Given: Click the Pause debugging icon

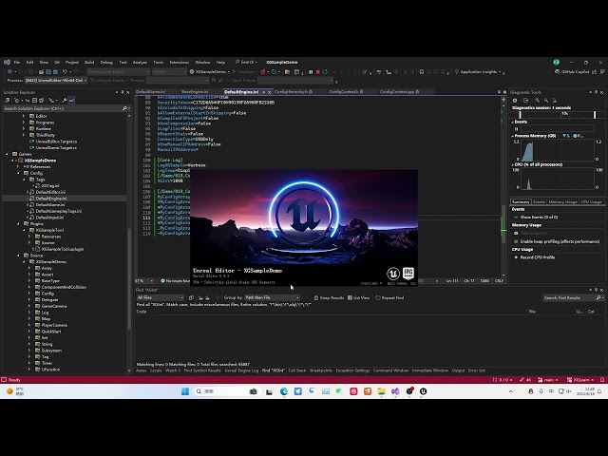Looking at the screenshot, I should click(311, 72).
